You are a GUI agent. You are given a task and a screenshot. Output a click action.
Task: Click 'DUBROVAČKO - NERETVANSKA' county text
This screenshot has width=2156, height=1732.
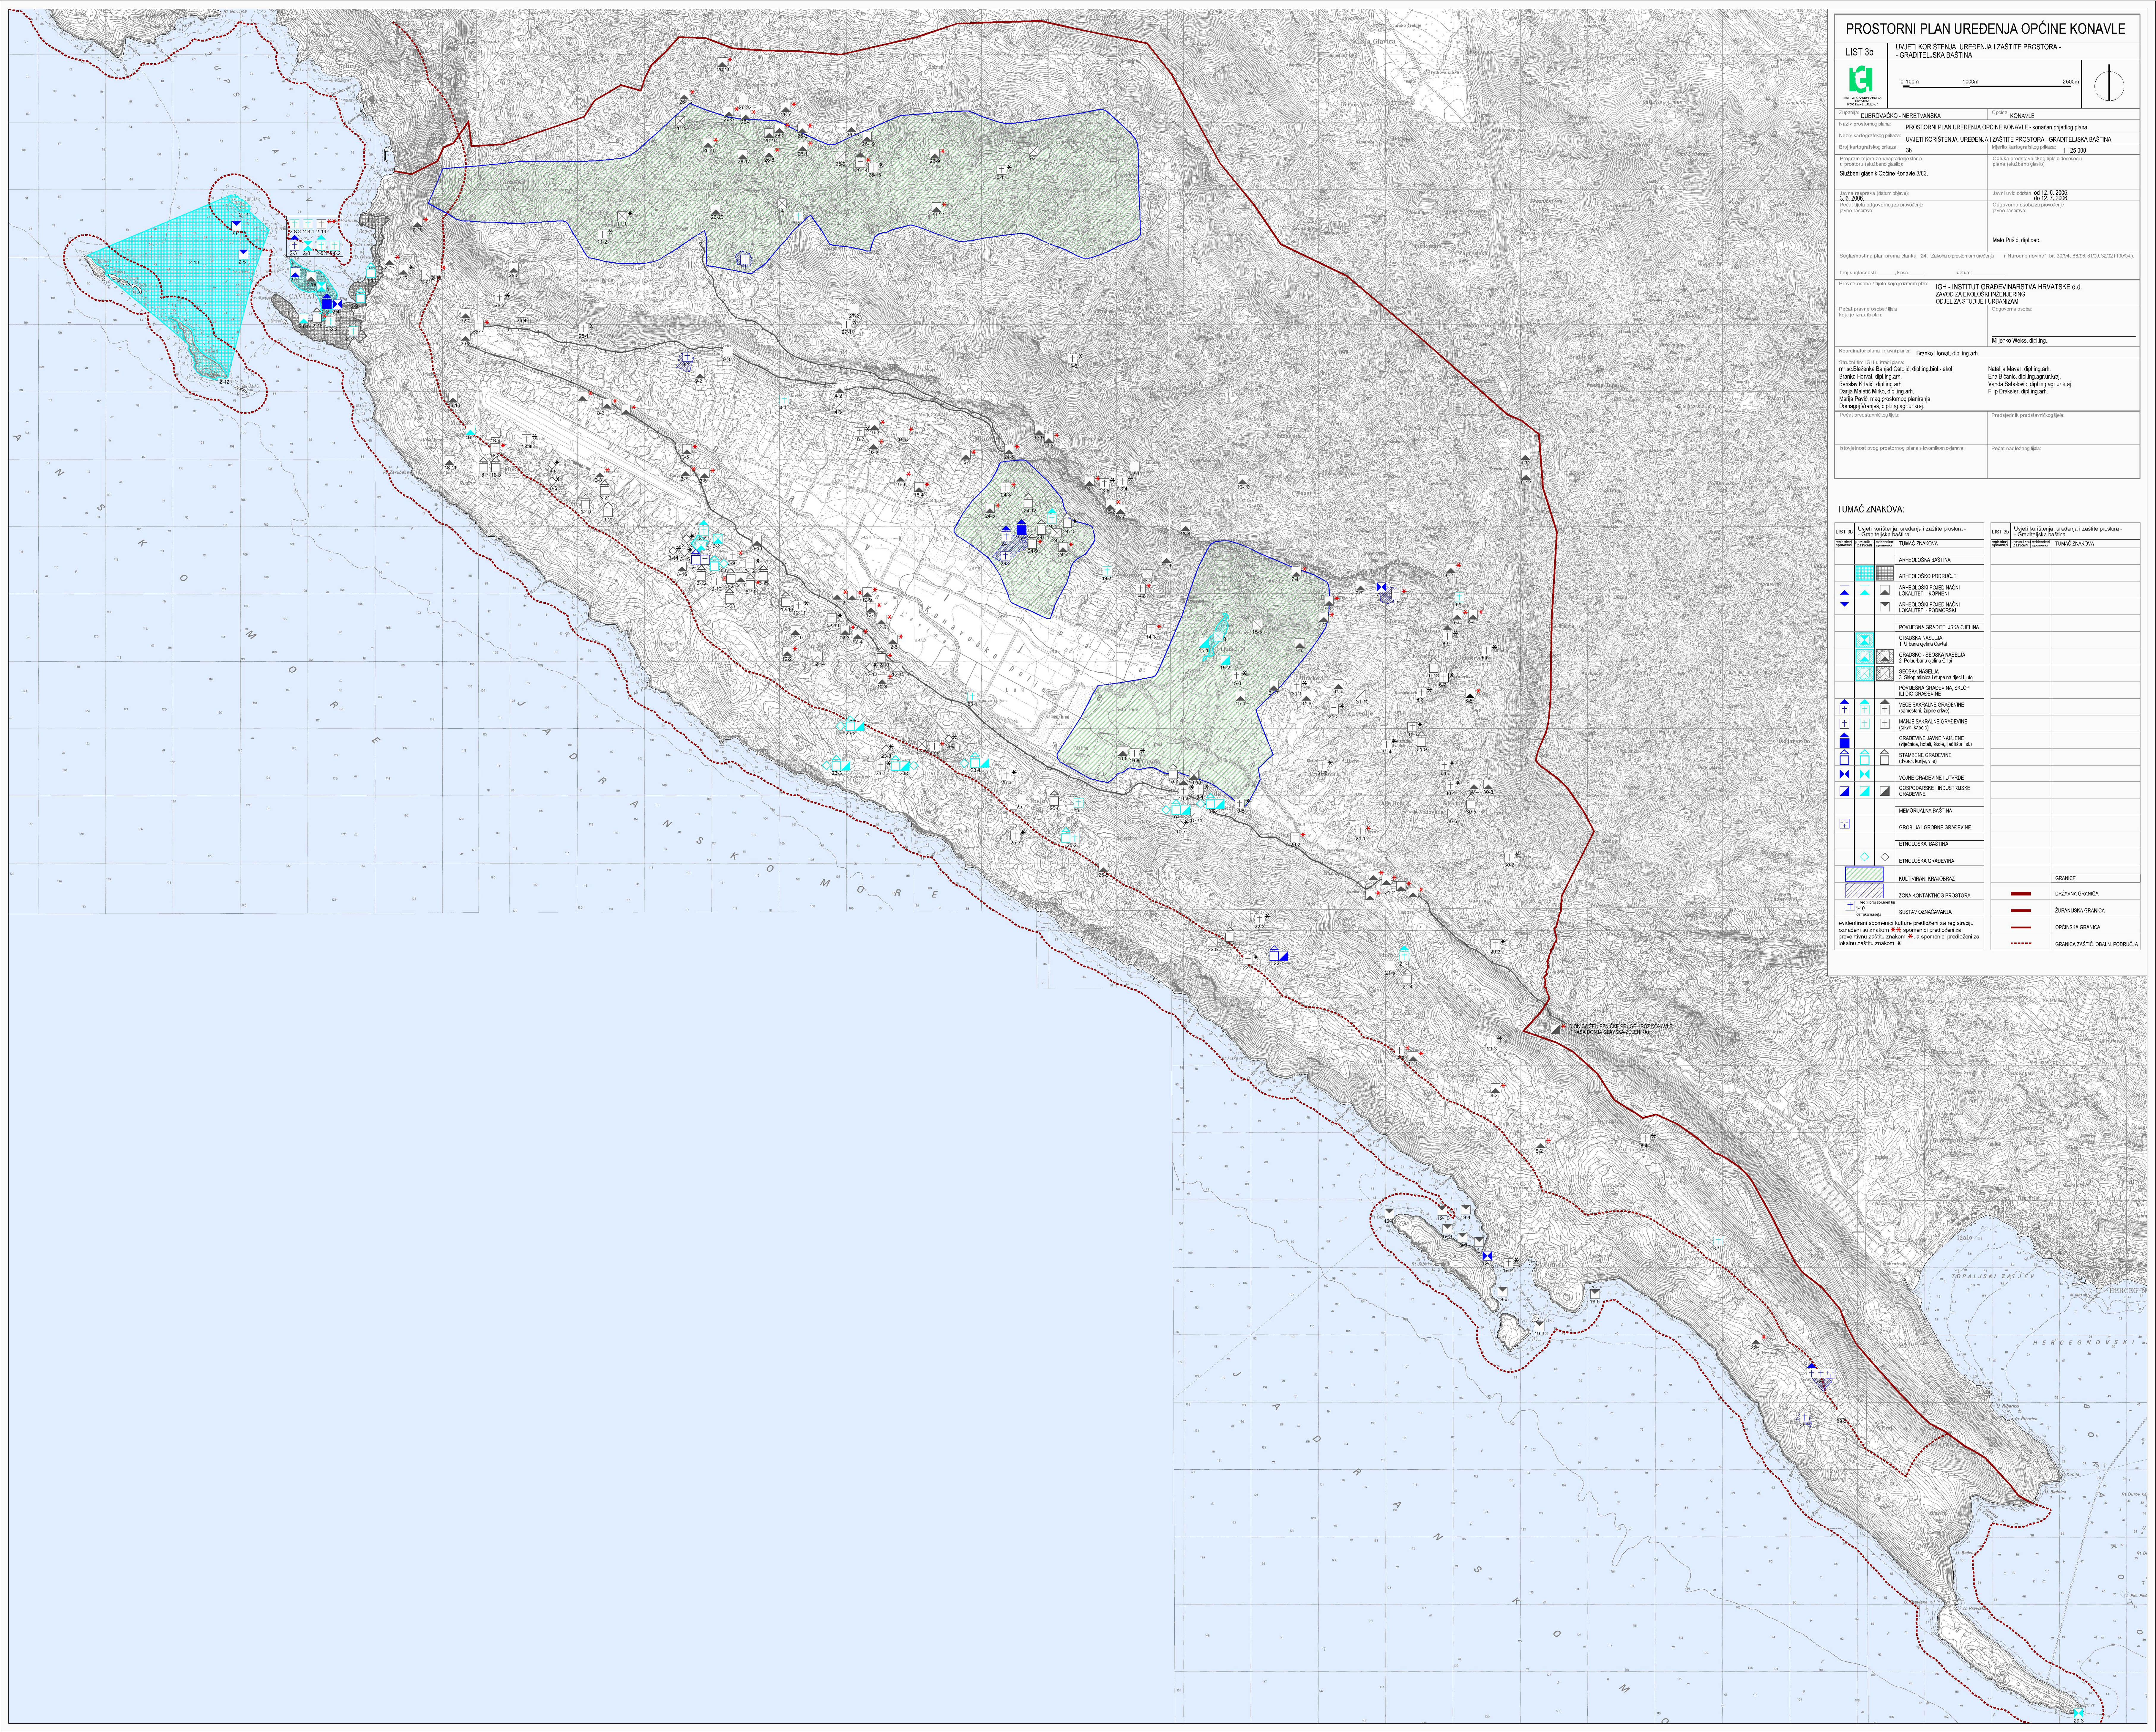click(1901, 116)
